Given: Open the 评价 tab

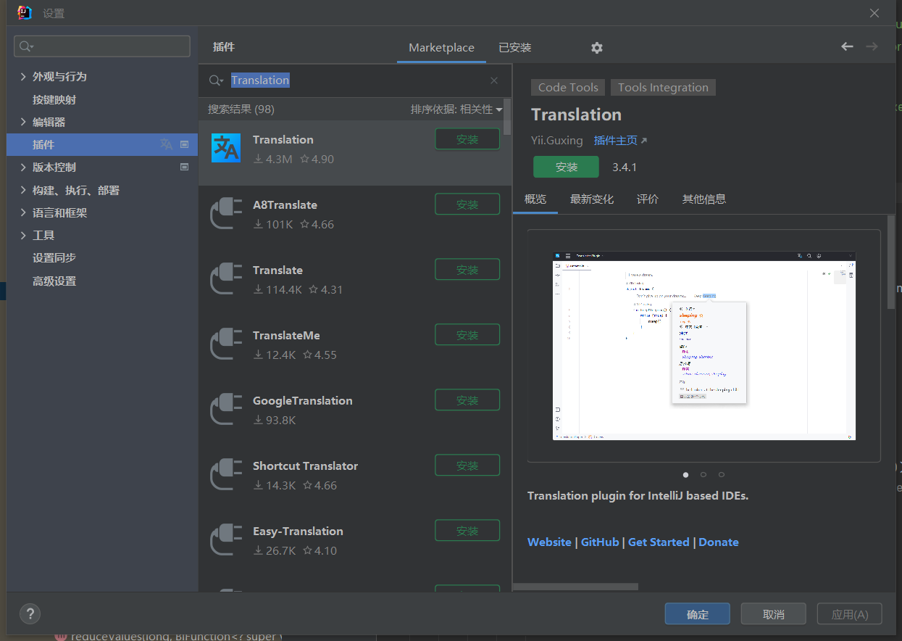Looking at the screenshot, I should (x=648, y=199).
